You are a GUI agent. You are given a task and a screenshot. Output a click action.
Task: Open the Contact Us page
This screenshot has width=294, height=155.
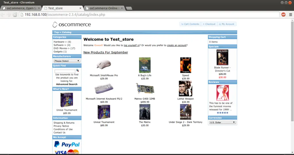point(59,133)
